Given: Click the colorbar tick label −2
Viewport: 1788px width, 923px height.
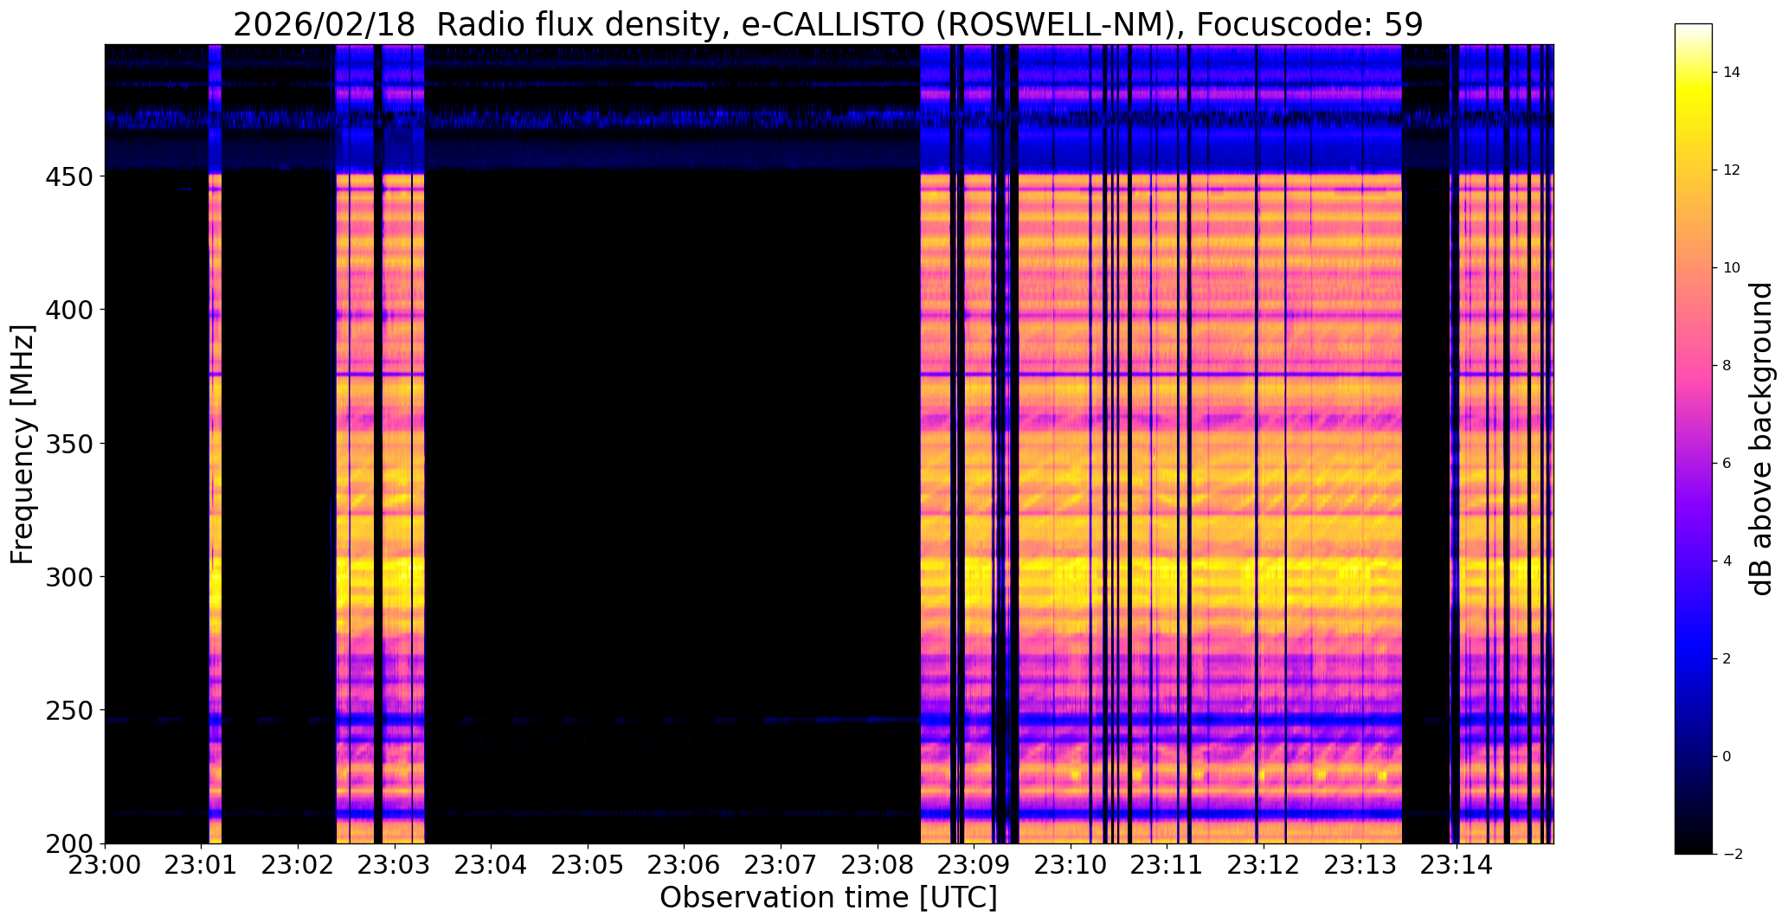Looking at the screenshot, I should 1732,855.
